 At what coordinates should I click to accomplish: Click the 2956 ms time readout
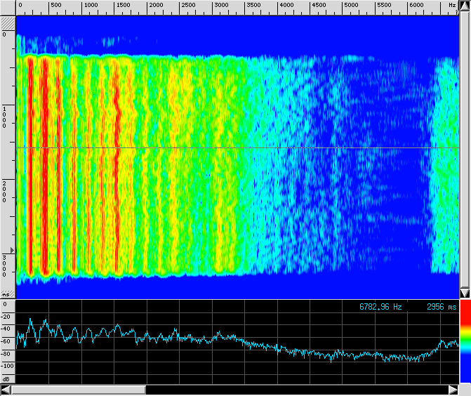[x=441, y=307]
